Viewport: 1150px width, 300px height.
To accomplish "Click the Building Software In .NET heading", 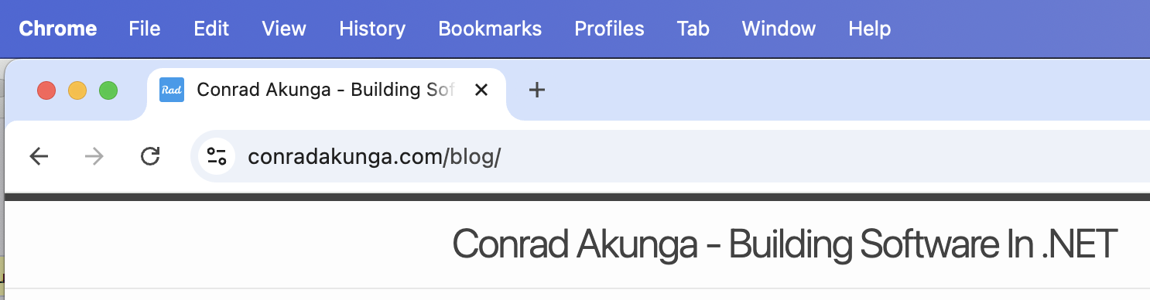I will [785, 244].
